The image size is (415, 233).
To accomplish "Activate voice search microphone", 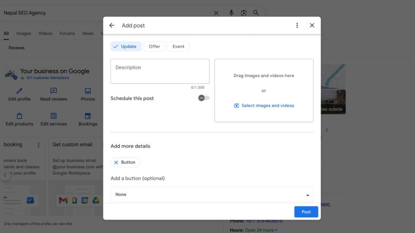I will 231,13.
